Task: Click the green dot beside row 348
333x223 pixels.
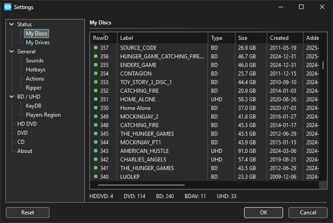Action: click(96, 125)
